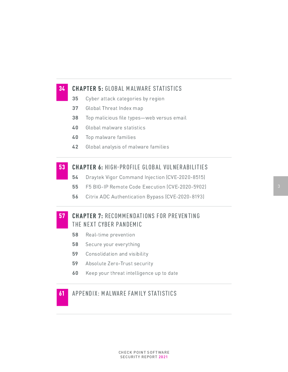
Task: Jump to Top malware families
Action: tap(111, 137)
